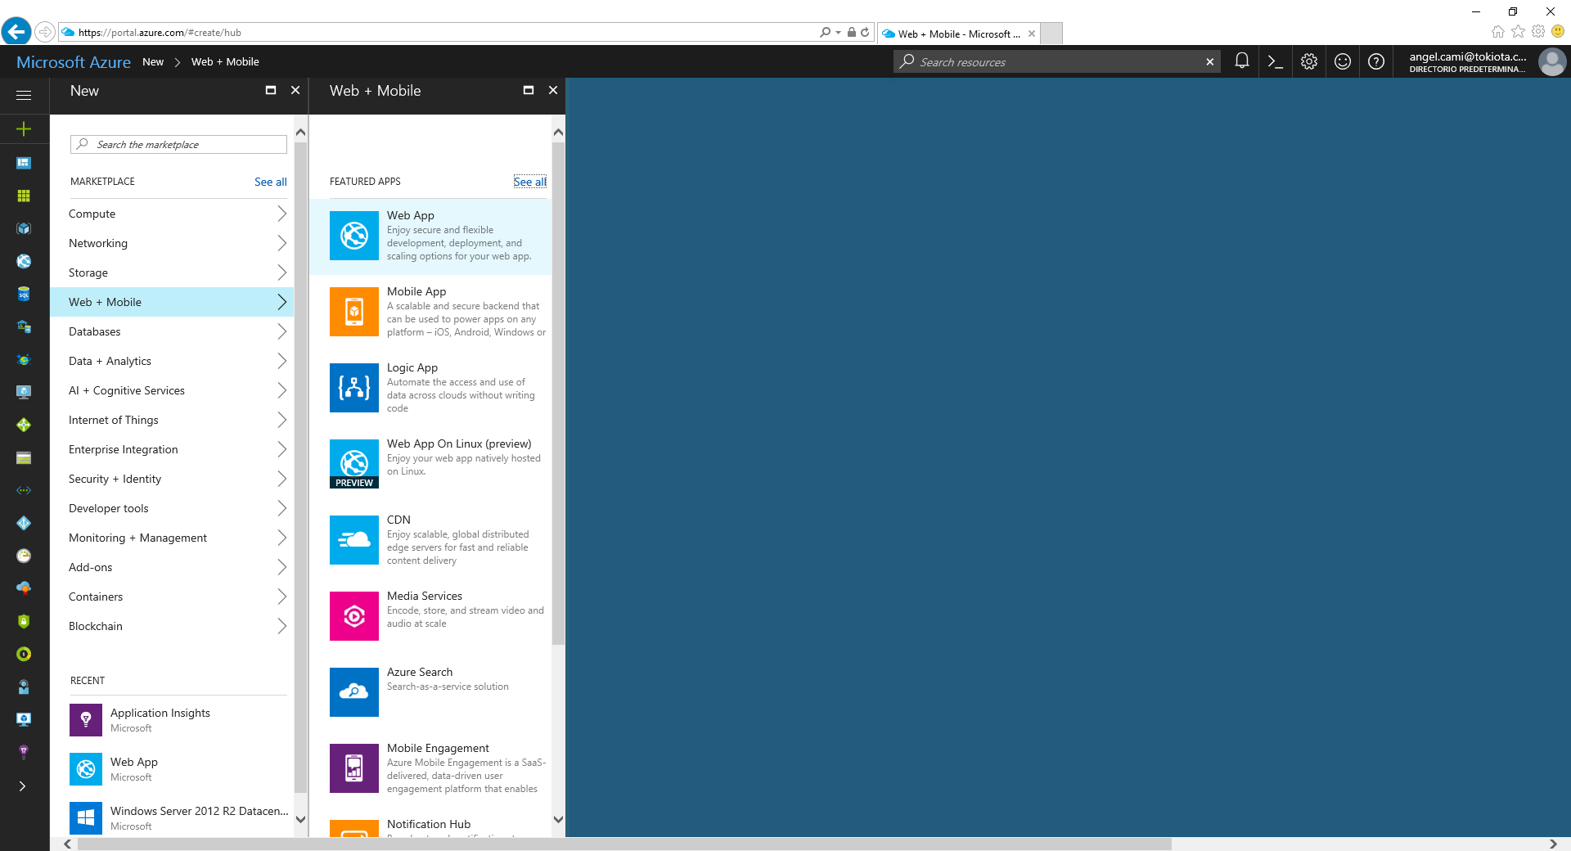
Task: Click See all link for Featured Apps
Action: 529,182
